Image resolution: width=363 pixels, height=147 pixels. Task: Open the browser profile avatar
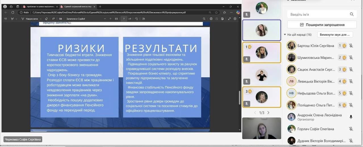5,7
